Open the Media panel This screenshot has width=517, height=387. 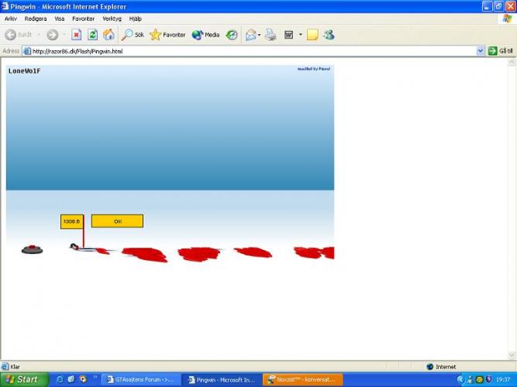[x=205, y=35]
